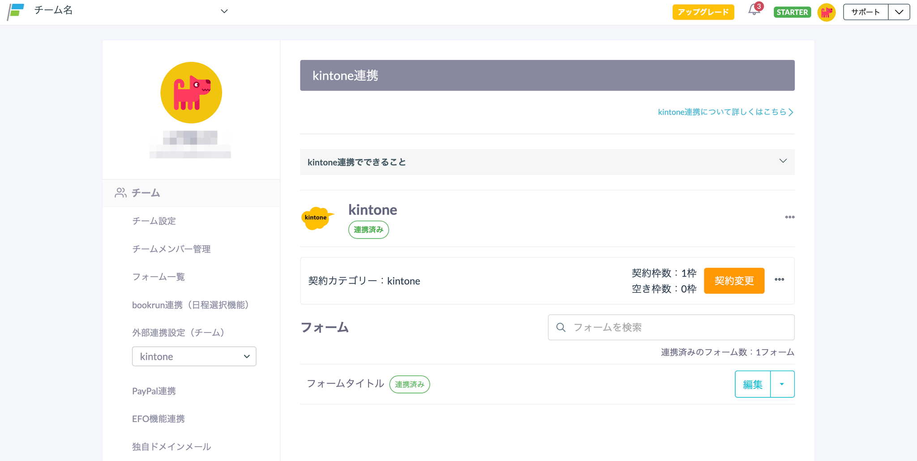Open チームメンバー管理 menu item
The image size is (917, 461).
pyautogui.click(x=171, y=249)
